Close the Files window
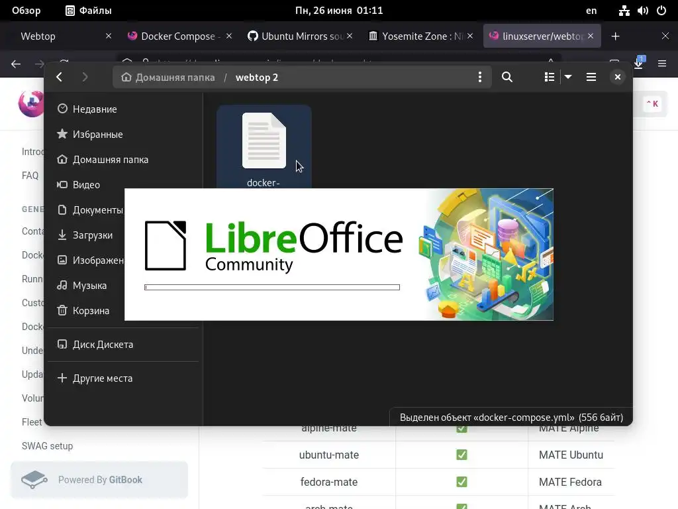This screenshot has width=678, height=509. [x=618, y=77]
